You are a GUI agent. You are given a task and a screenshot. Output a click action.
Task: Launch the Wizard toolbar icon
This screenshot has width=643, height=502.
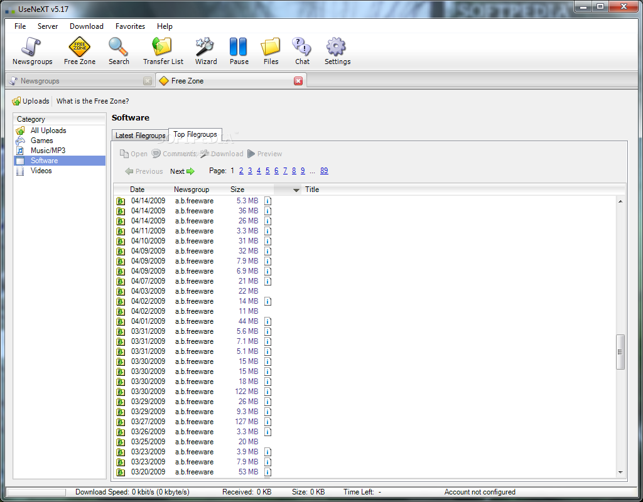[x=205, y=51]
